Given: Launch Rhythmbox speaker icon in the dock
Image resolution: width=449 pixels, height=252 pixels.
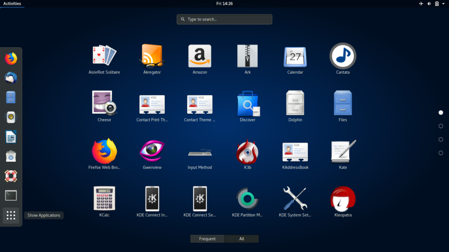Looking at the screenshot, I should coord(11,117).
